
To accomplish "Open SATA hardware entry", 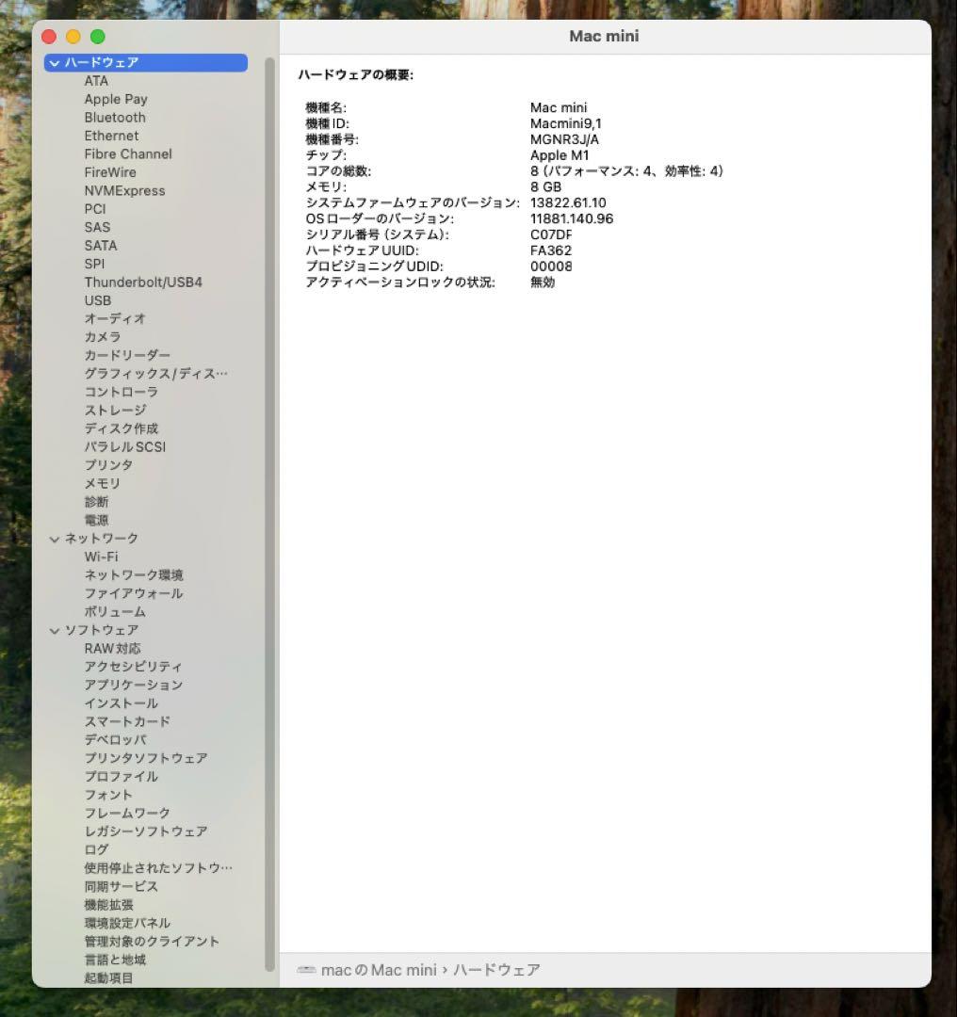I will (x=101, y=245).
